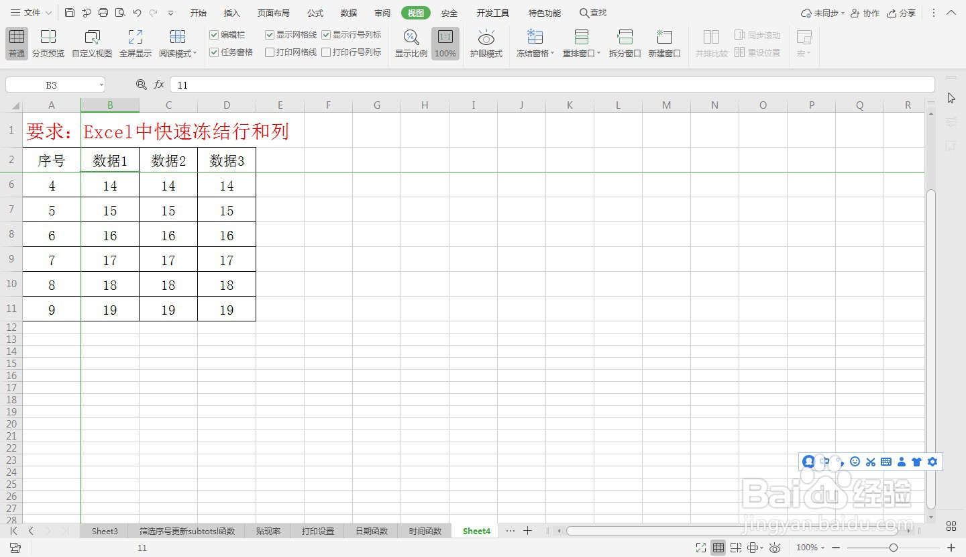Image resolution: width=966 pixels, height=557 pixels.
Task: Go to first sheet navigation arrow
Action: click(13, 531)
